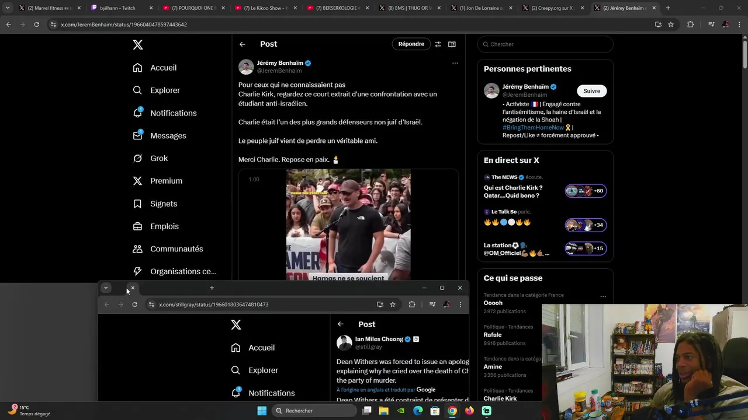The height and width of the screenshot is (420, 748).
Task: Reload the Jérémy Benhaïm page
Action: click(36, 24)
